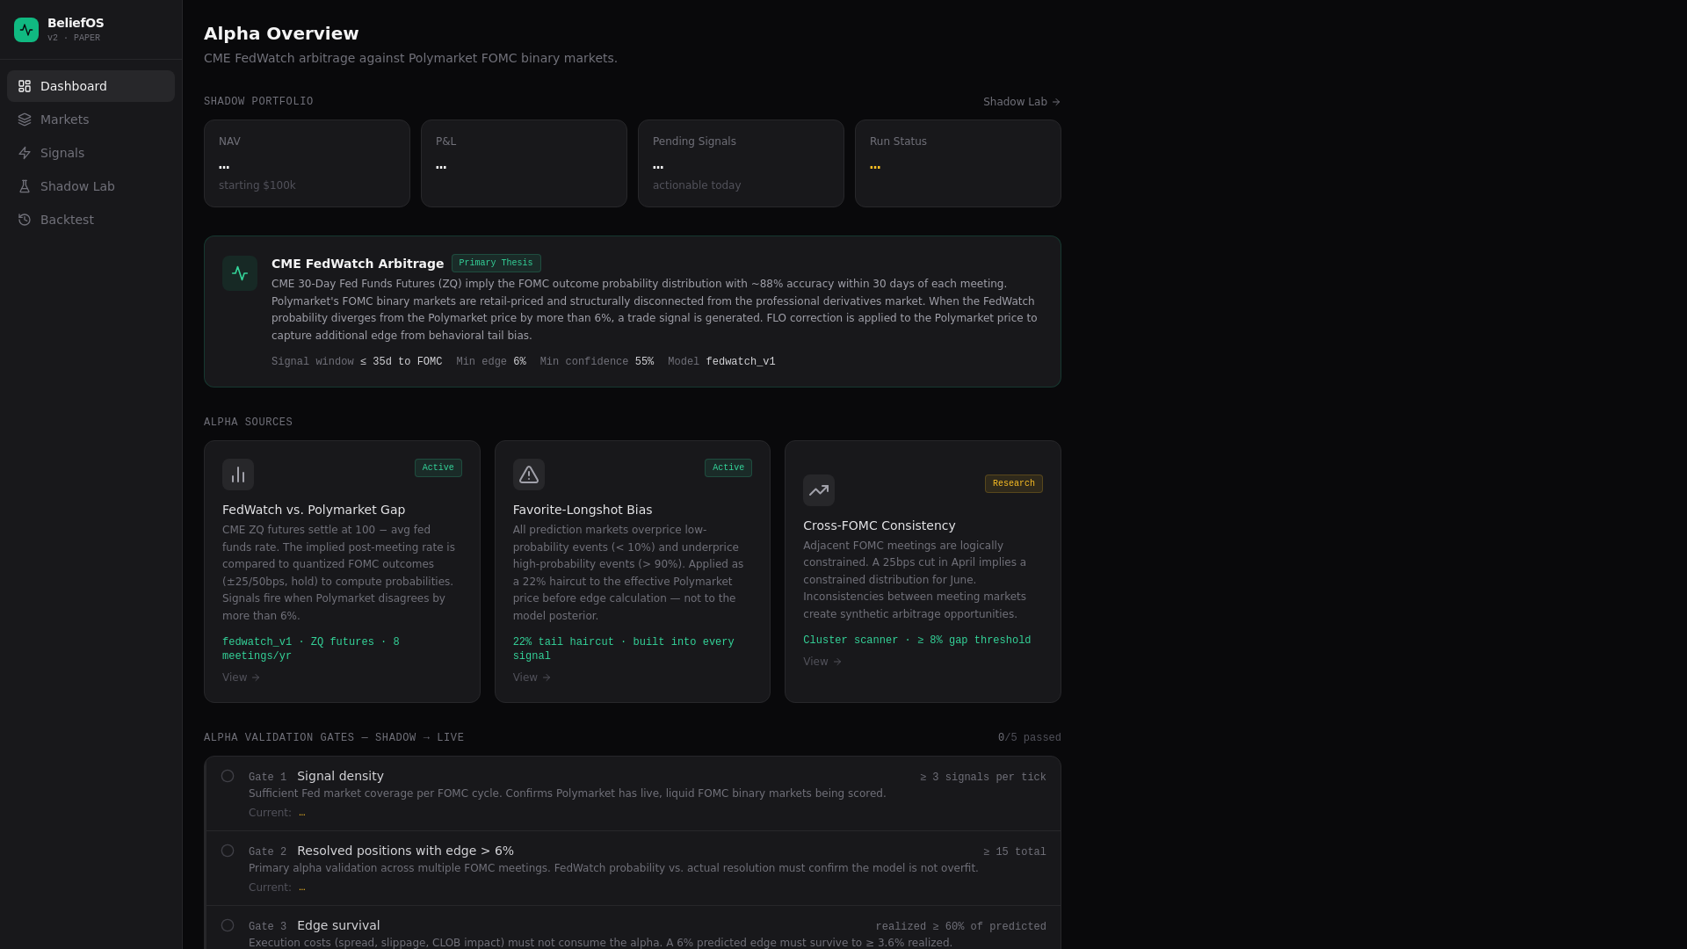1687x949 pixels.
Task: Open the Backtest section
Action: [91, 220]
